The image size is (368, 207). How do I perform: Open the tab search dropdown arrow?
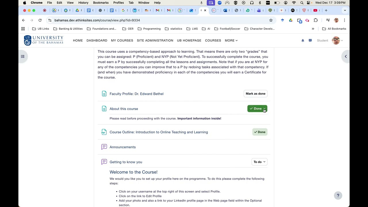tap(345, 10)
